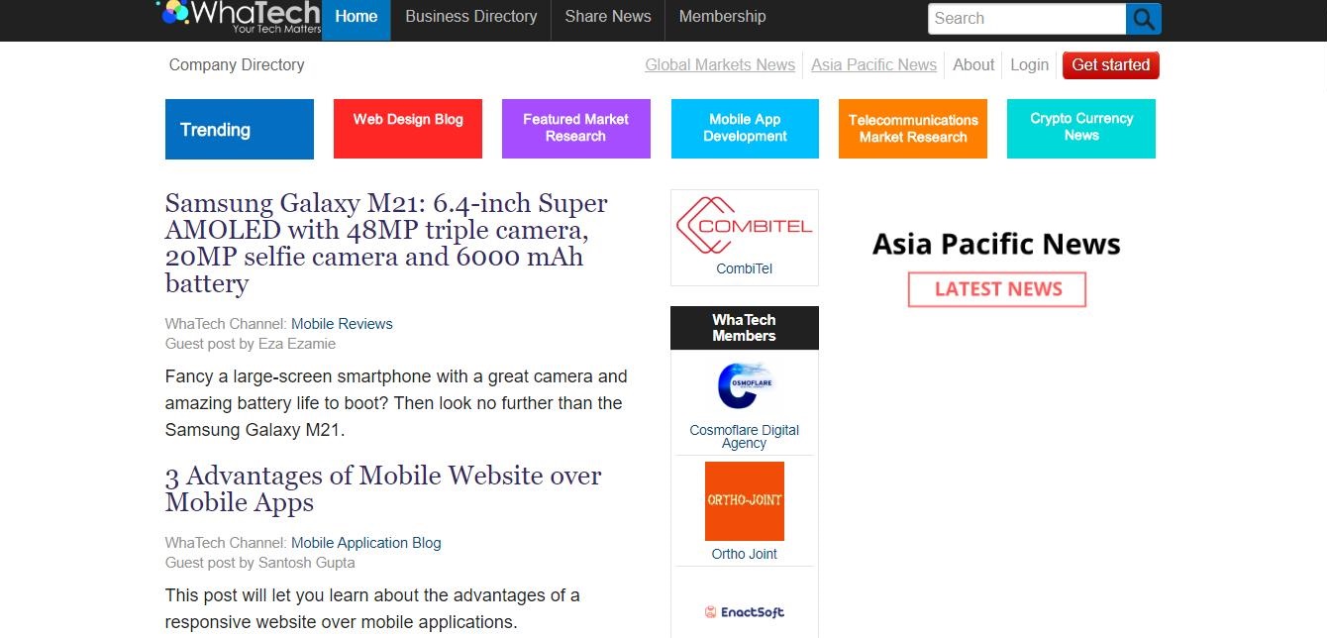This screenshot has height=638, width=1327.
Task: Follow the Global Markets News link
Action: pos(720,64)
